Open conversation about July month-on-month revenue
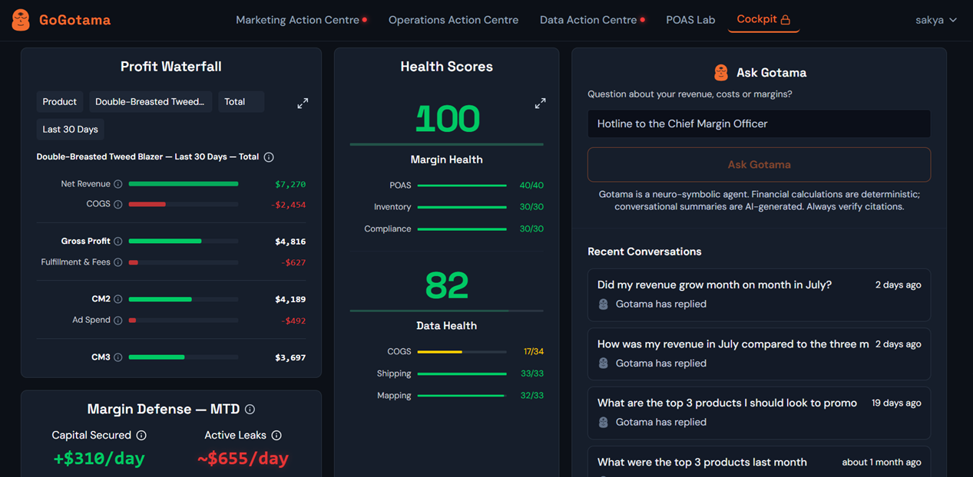The image size is (973, 477). [759, 294]
